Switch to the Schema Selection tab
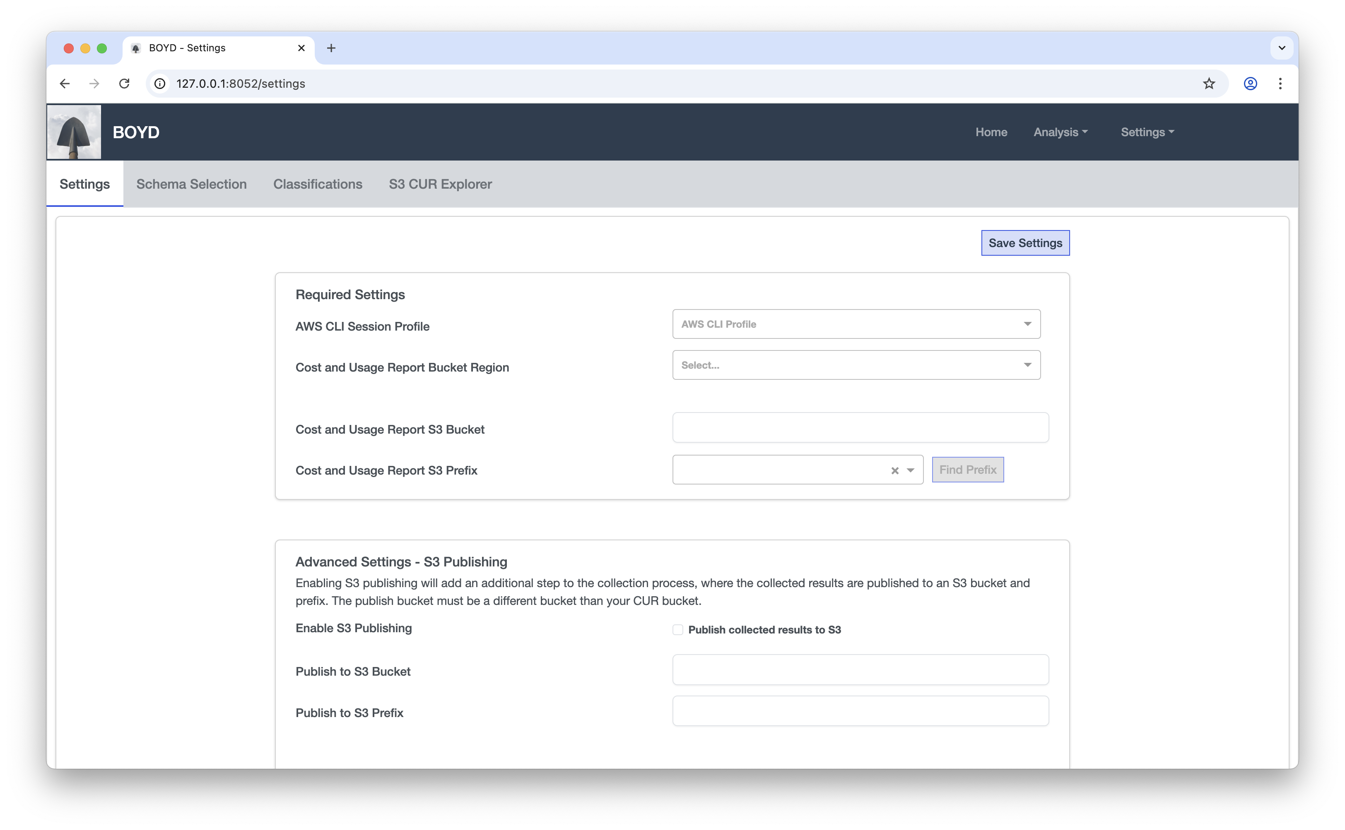The height and width of the screenshot is (830, 1345). coord(191,184)
